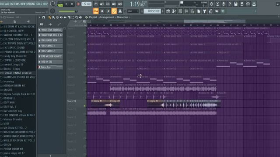The width and height of the screenshot is (280, 157).
Task: Open the browser tree icon
Action: tap(192, 11)
